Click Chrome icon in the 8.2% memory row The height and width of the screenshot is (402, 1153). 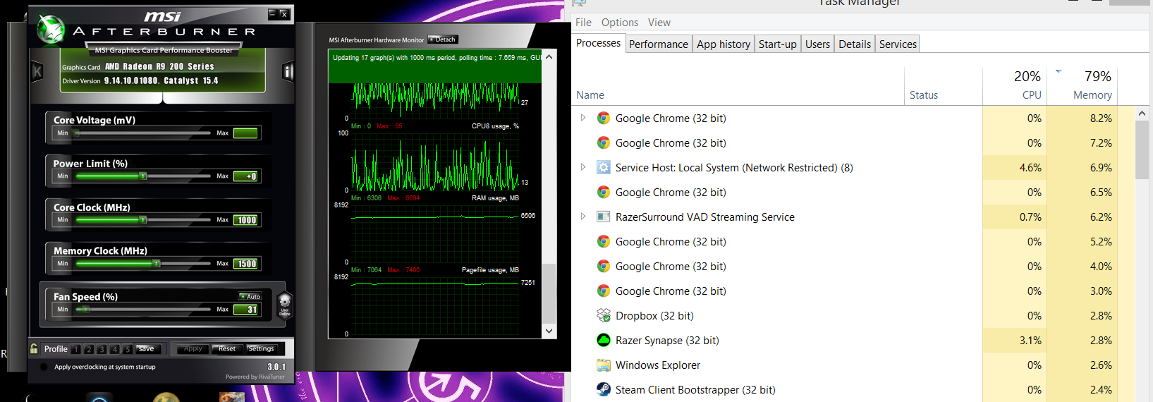pos(604,118)
